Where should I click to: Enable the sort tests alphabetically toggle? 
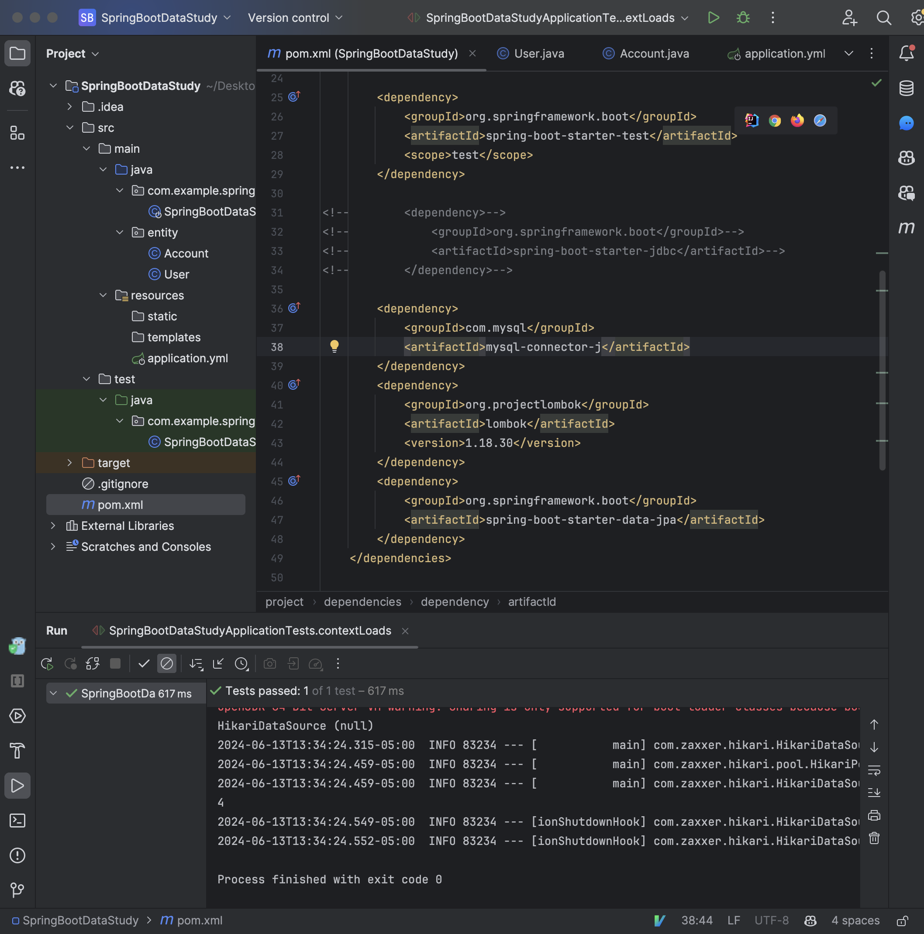(x=196, y=664)
